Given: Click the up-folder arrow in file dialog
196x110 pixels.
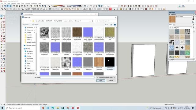Looking at the screenshot, I should click(x=31, y=21).
